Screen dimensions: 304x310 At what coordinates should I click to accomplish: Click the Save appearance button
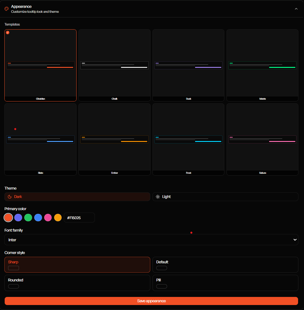pos(152,301)
